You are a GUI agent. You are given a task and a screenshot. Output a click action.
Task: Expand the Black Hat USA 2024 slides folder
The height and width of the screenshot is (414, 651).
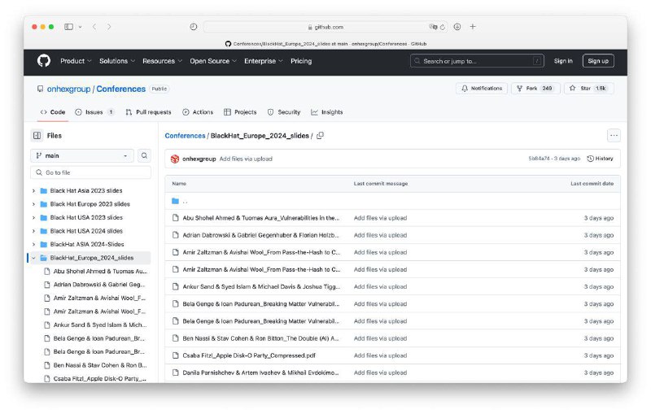coord(33,231)
